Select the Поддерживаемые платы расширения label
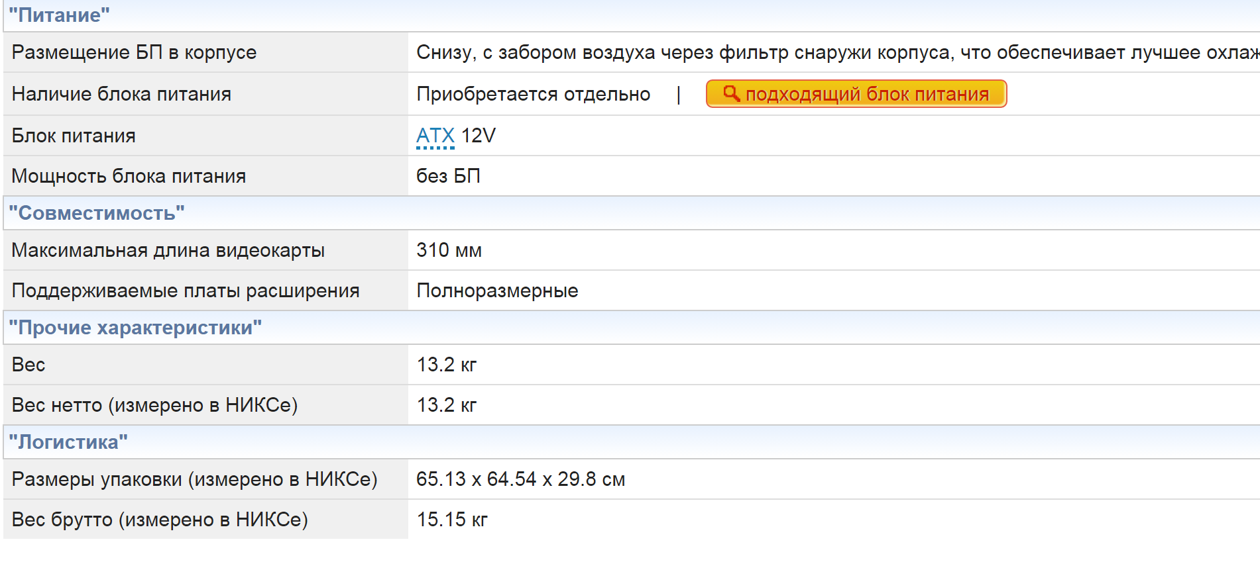1260x562 pixels. click(x=186, y=291)
